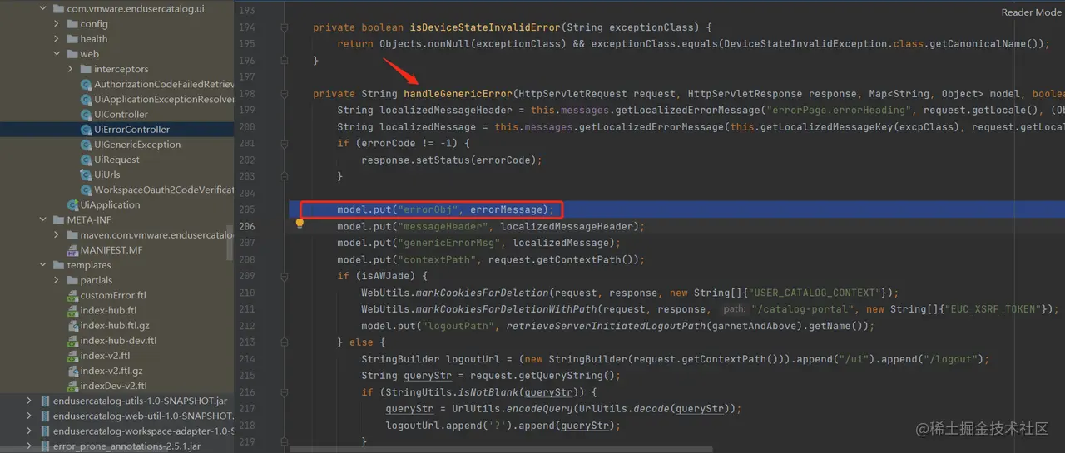Open UIController class in the tree
This screenshot has width=1065, height=453.
pos(121,115)
